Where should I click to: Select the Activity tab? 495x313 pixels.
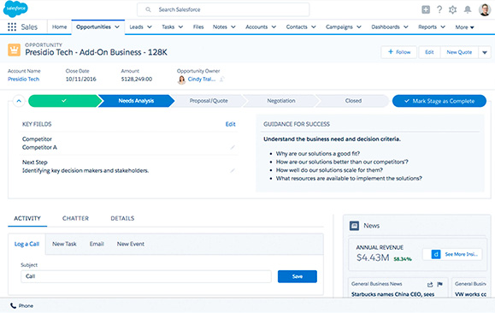pos(27,218)
